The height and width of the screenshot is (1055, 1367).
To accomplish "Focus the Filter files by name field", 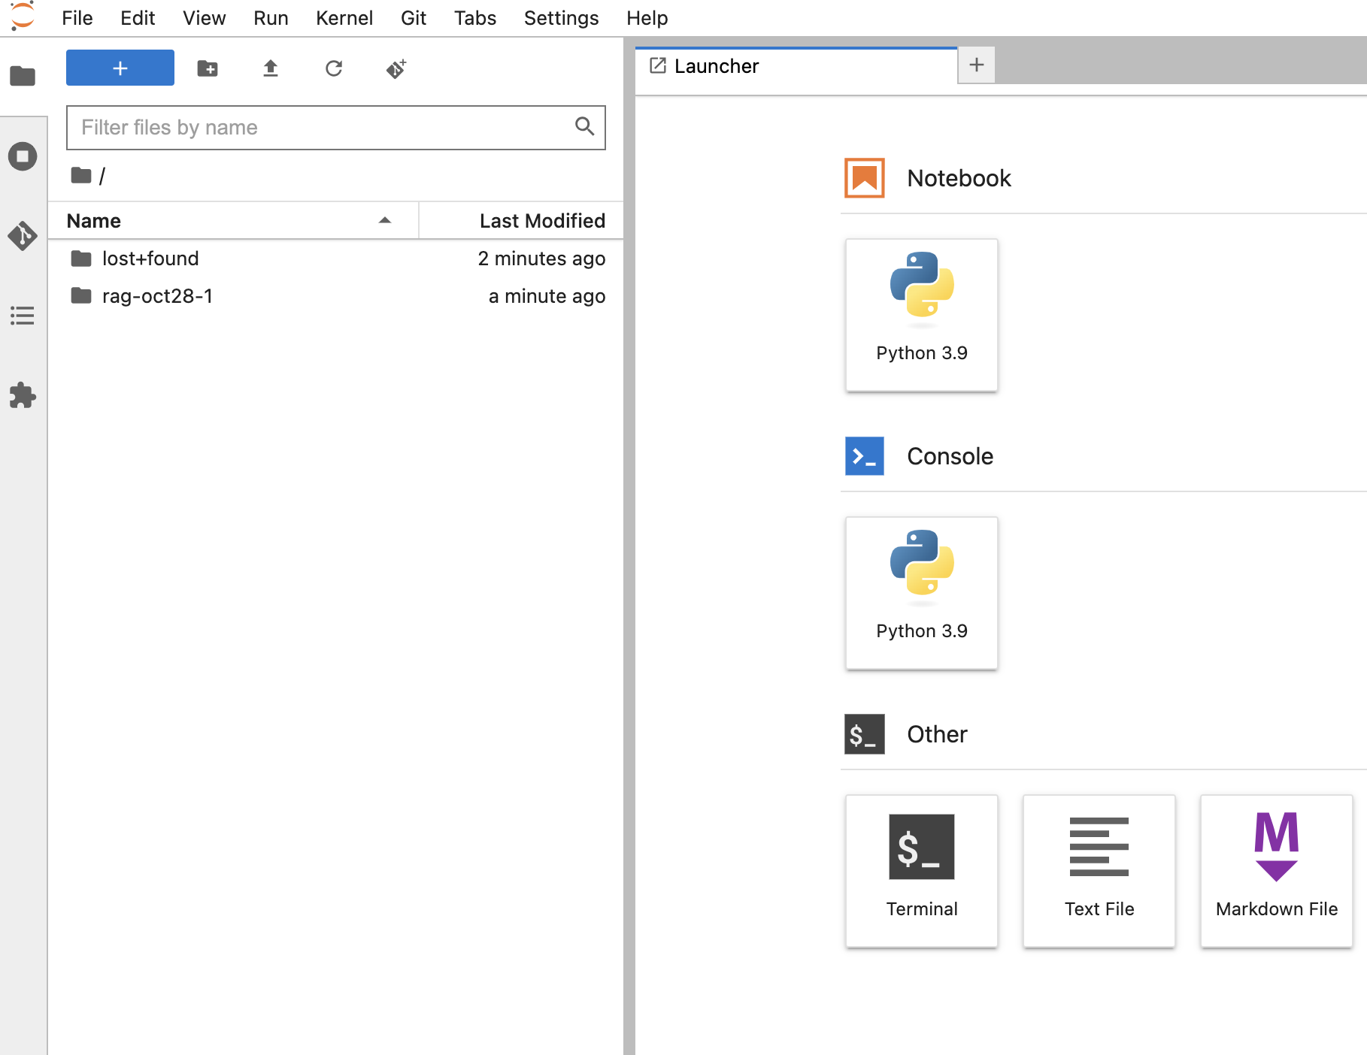I will coord(335,128).
